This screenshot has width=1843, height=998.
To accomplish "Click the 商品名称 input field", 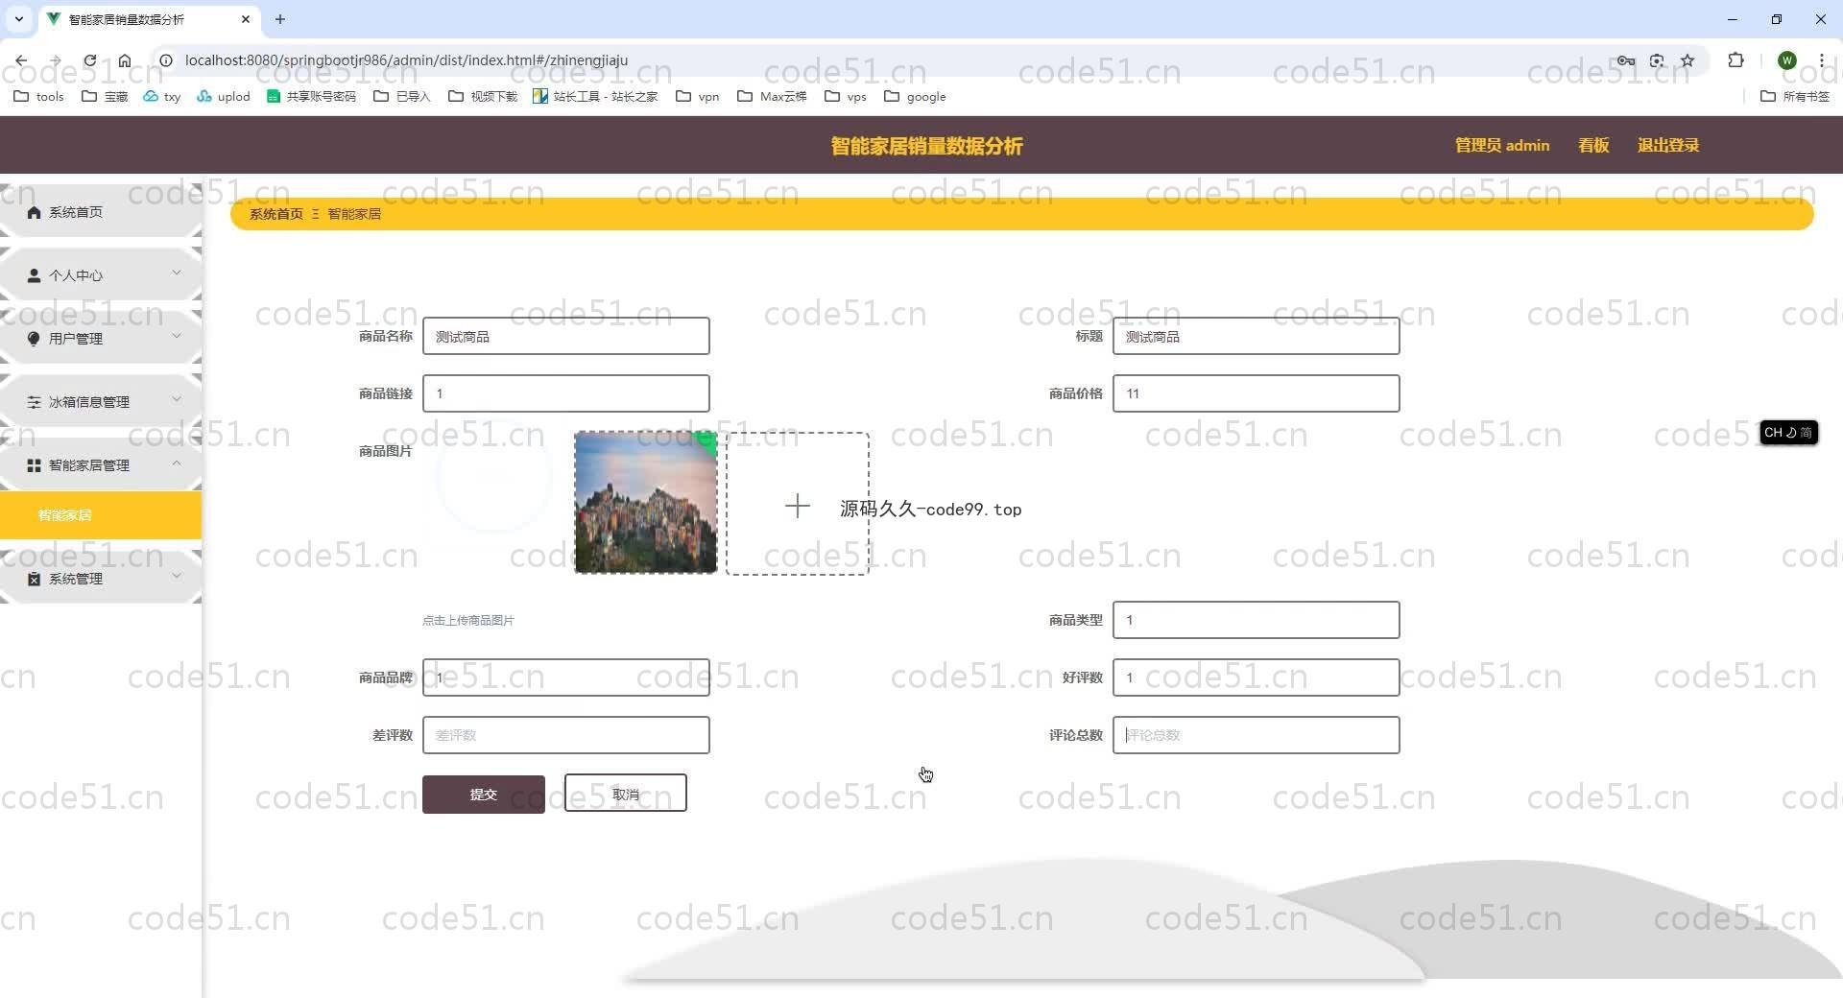I will [x=566, y=336].
